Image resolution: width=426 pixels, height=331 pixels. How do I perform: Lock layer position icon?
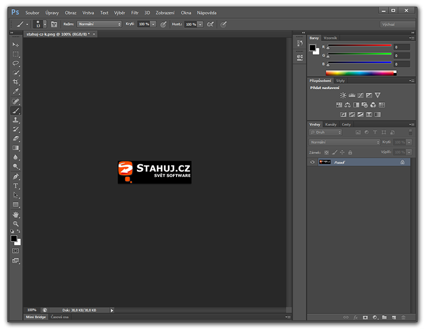point(342,152)
